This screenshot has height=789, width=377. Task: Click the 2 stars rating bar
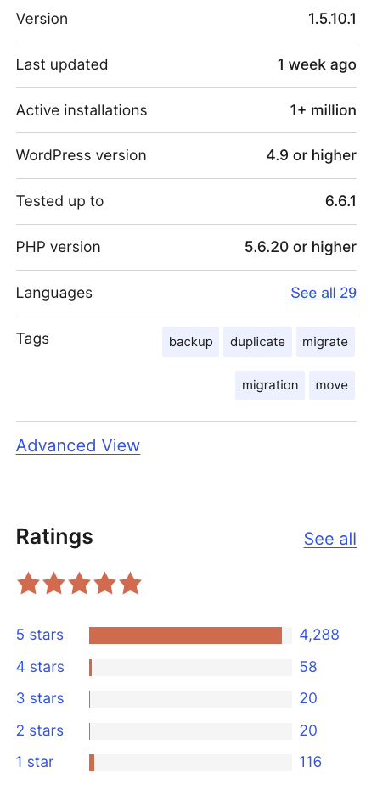click(190, 730)
